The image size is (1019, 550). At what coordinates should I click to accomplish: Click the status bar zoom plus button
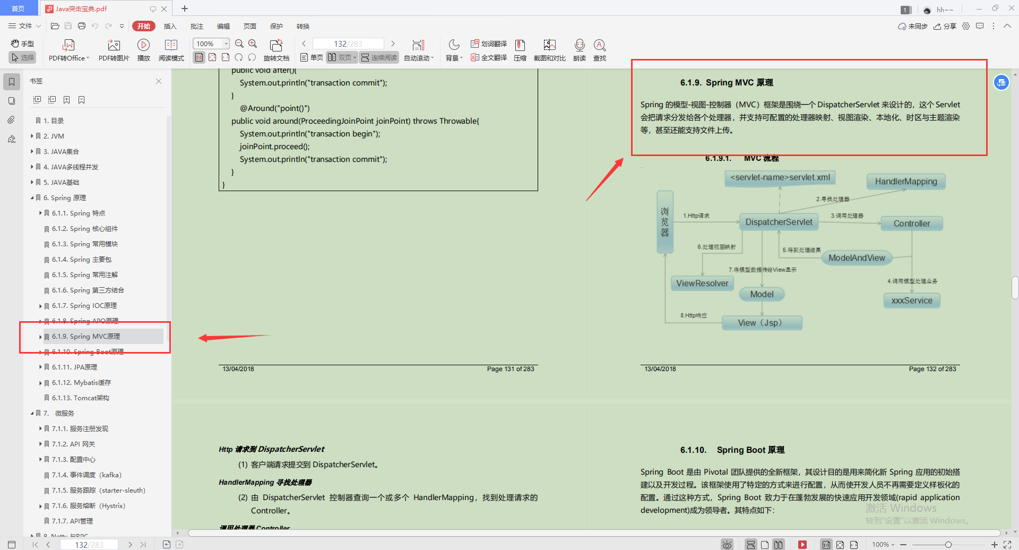pos(994,545)
